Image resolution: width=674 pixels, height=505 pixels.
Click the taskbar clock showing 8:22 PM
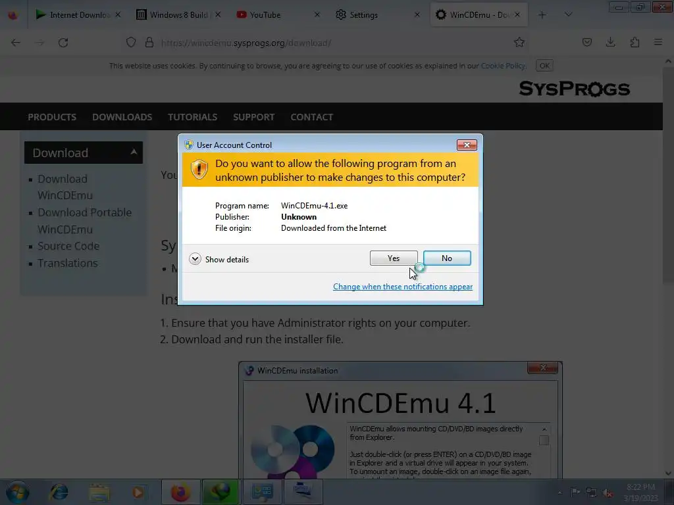tap(640, 492)
